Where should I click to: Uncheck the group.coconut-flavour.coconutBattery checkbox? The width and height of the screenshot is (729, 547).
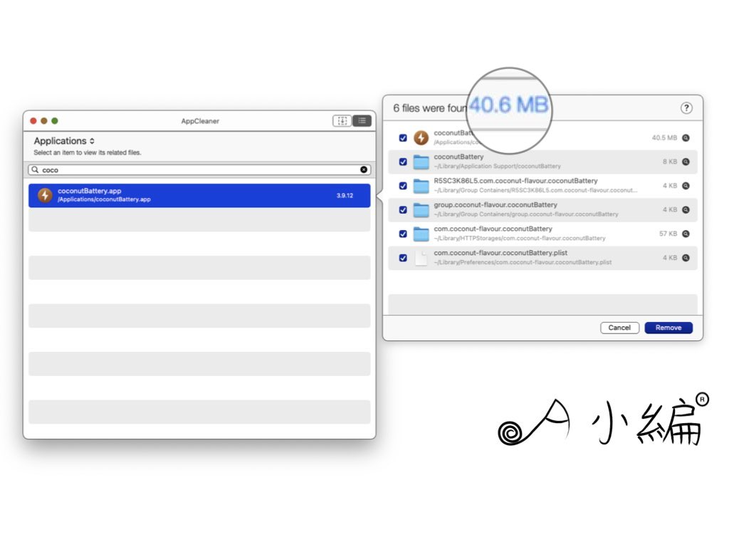tap(403, 210)
